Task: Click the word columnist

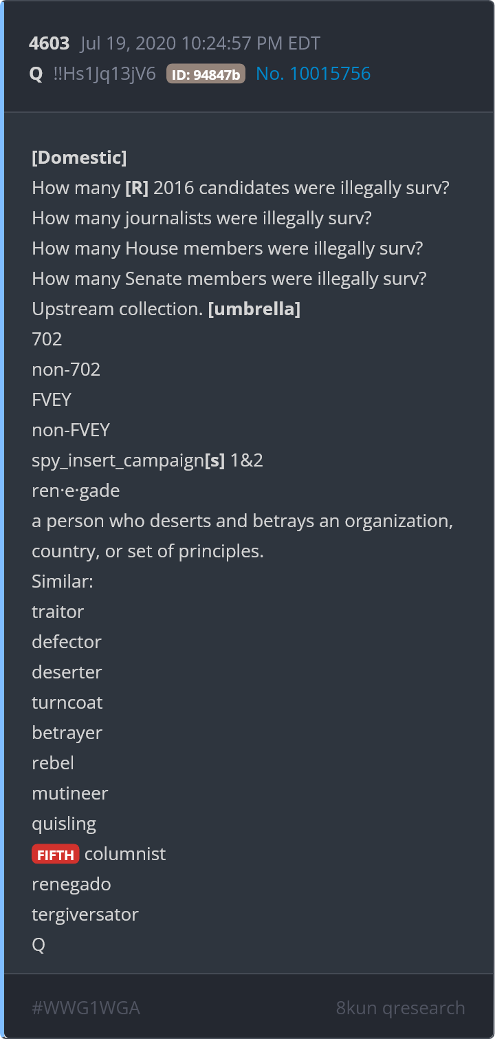Action: tap(125, 854)
